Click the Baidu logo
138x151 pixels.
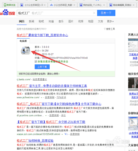7,12
